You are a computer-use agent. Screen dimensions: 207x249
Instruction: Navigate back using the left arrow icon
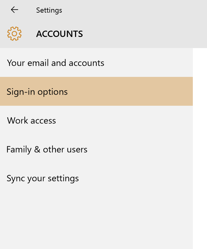point(14,10)
